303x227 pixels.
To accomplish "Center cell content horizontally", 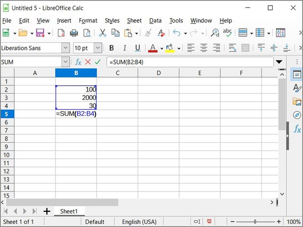I will [x=204, y=48].
